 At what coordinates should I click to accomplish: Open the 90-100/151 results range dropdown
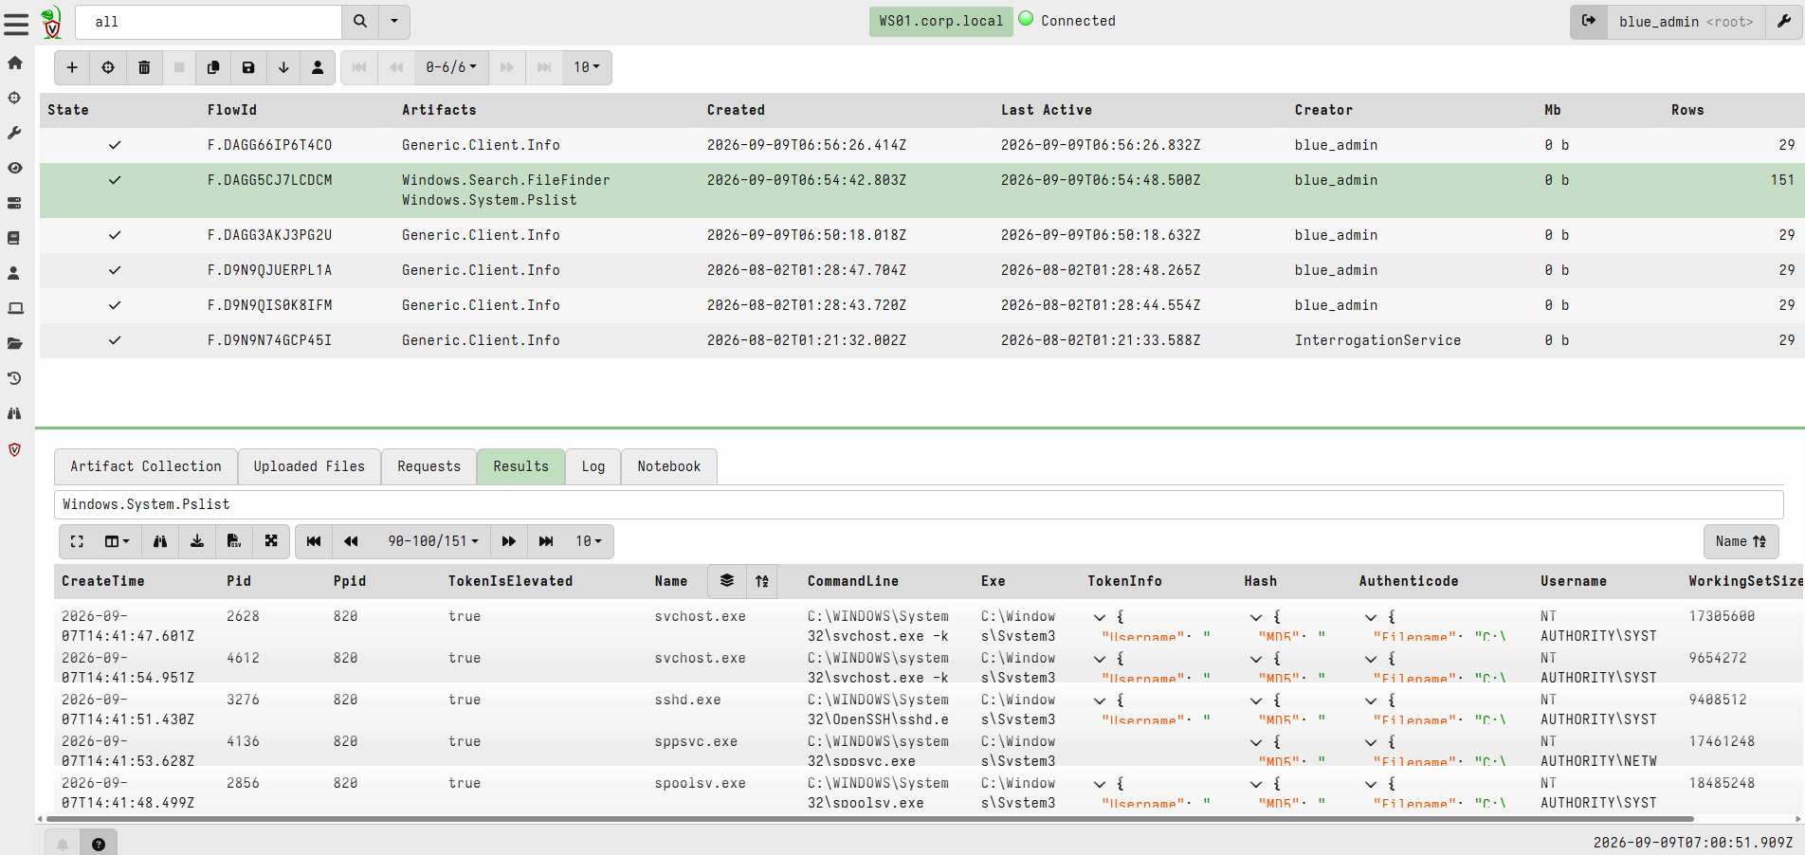tap(433, 541)
